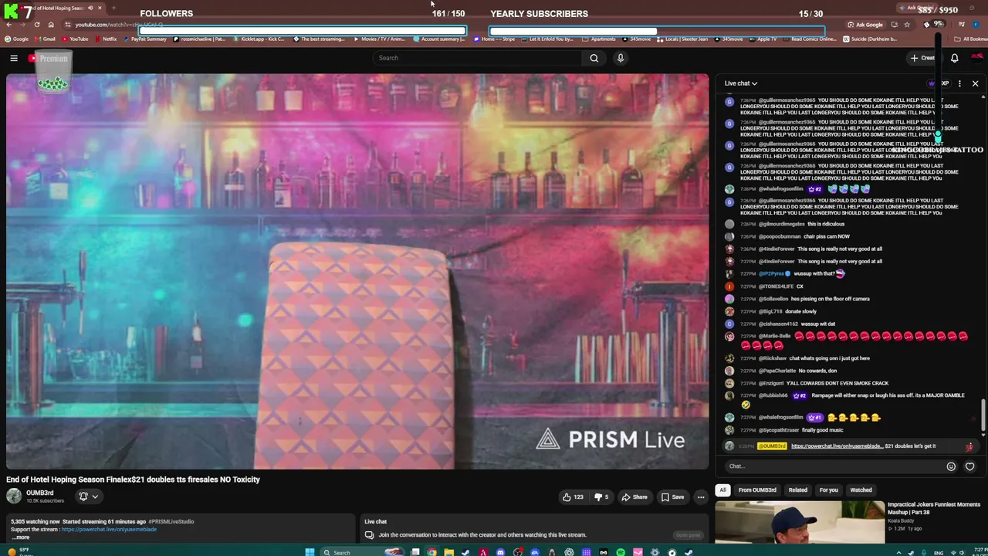Open the YouTube guide hamburger menu
Image resolution: width=988 pixels, height=556 pixels.
14,58
